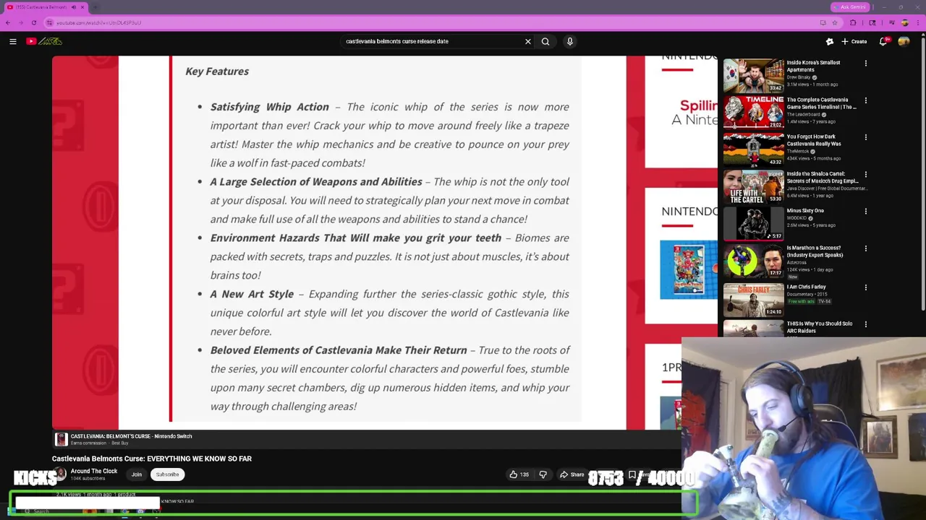Open account avatar menu
Image resolution: width=926 pixels, height=520 pixels.
point(904,41)
